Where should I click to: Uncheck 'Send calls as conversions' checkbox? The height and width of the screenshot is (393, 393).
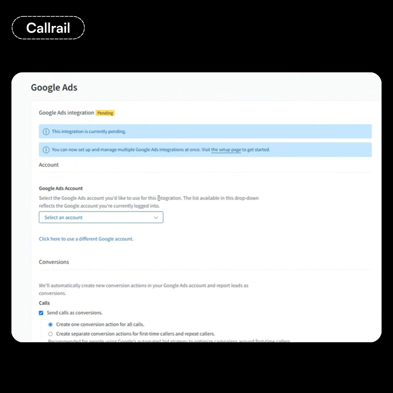[41, 313]
